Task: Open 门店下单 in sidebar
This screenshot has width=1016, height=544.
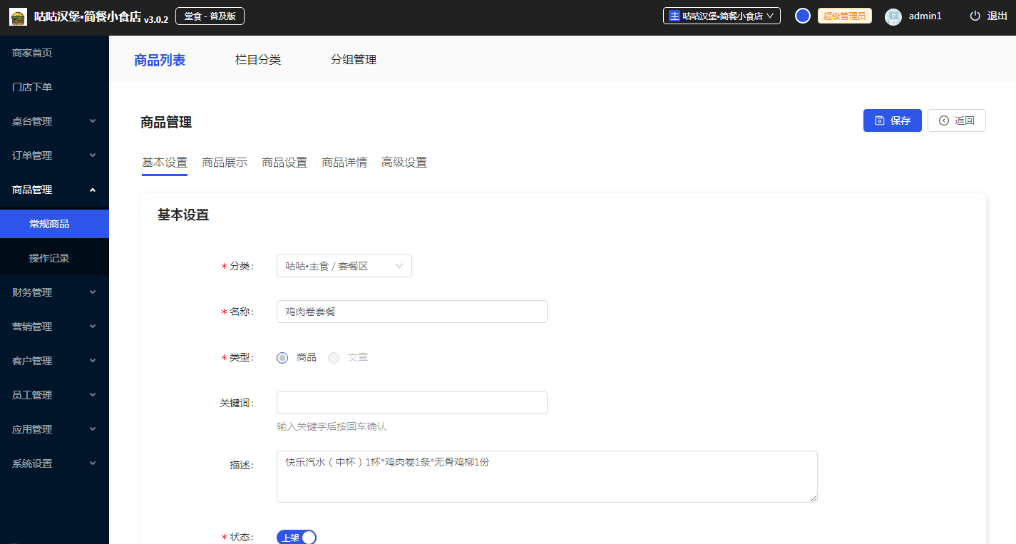Action: (54, 87)
